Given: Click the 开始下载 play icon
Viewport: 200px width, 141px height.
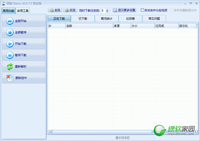Looking at the screenshot, I should tap(10, 44).
